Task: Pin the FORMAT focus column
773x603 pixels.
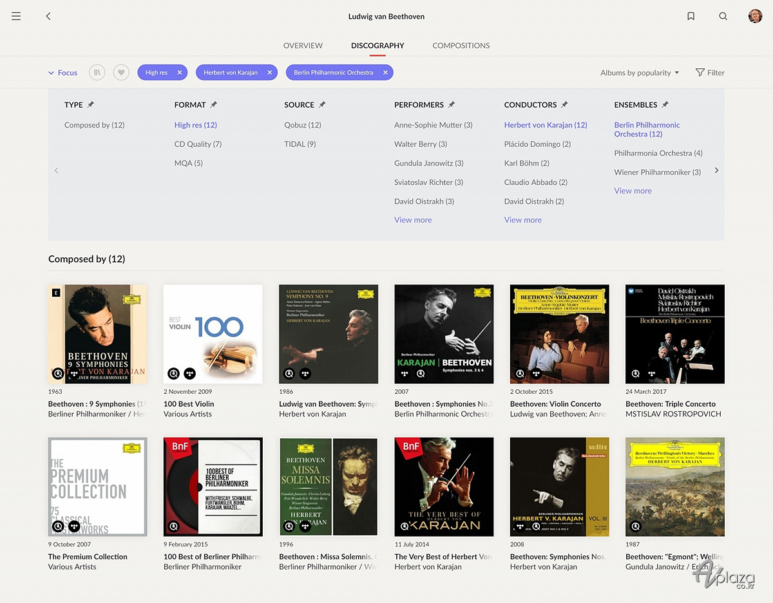Action: 214,104
